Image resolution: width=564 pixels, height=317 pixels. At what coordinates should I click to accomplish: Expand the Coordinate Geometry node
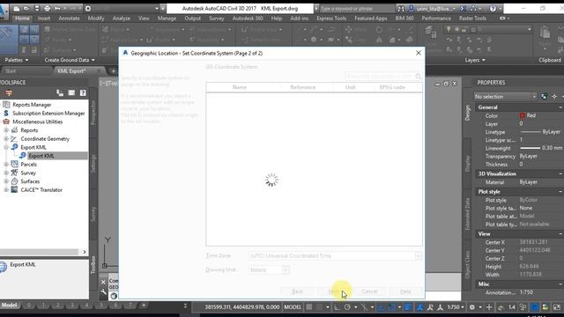tap(6, 139)
